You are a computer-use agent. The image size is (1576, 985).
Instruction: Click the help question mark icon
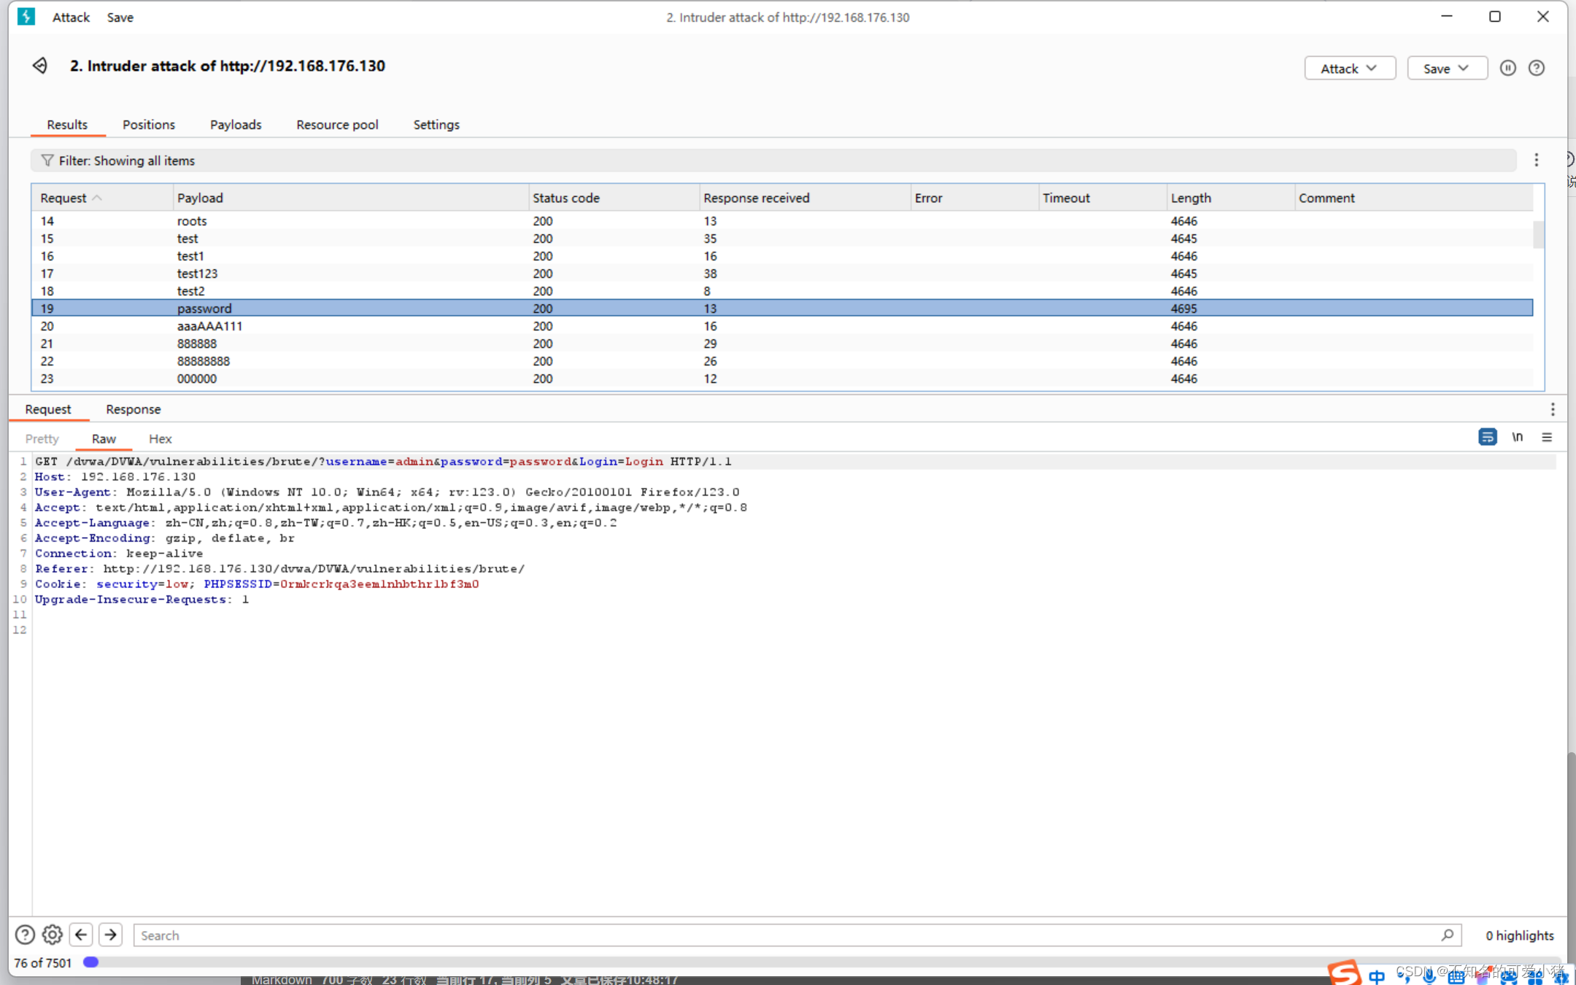pyautogui.click(x=1537, y=67)
